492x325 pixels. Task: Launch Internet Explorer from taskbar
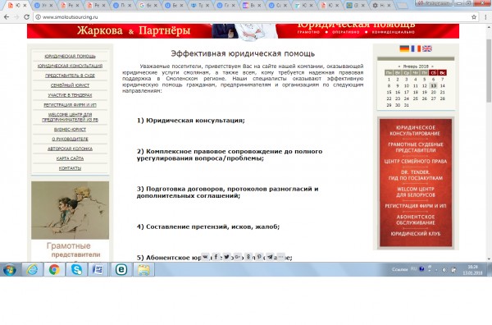(32, 270)
